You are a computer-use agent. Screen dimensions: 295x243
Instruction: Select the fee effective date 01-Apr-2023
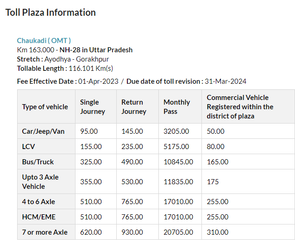point(99,81)
